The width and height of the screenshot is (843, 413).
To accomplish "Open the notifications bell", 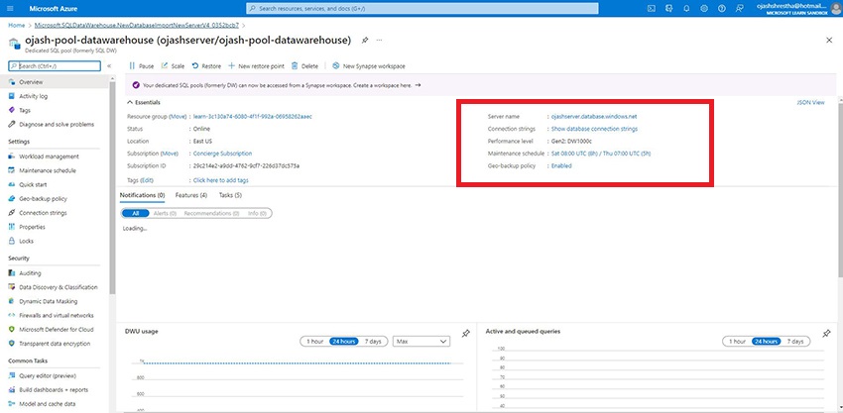I will pos(686,9).
